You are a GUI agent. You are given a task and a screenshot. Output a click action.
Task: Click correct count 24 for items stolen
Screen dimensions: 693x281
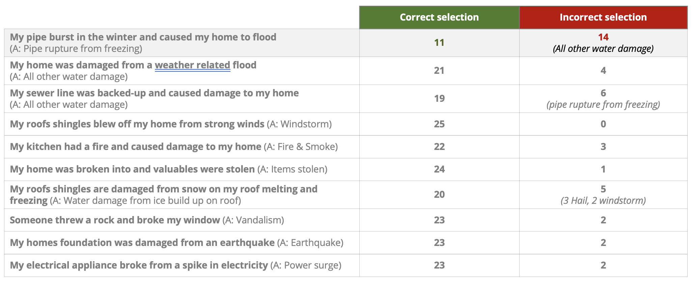click(x=439, y=169)
